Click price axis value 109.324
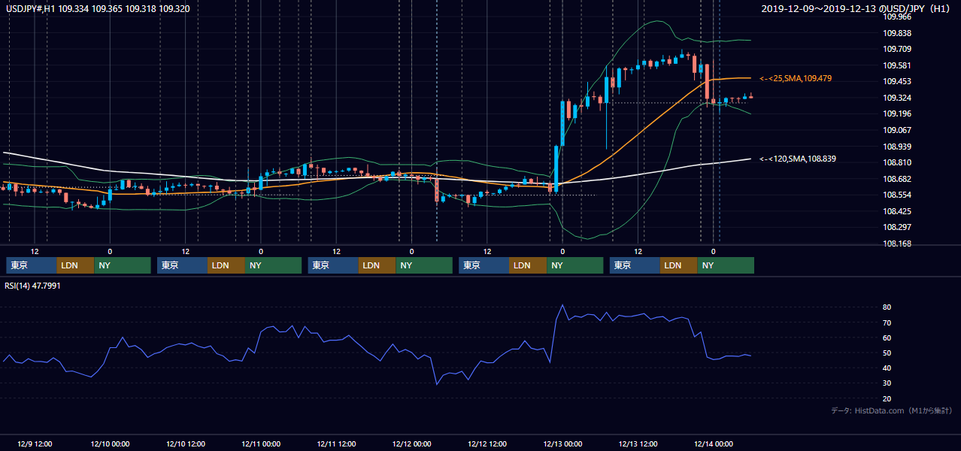961x451 pixels. point(897,98)
